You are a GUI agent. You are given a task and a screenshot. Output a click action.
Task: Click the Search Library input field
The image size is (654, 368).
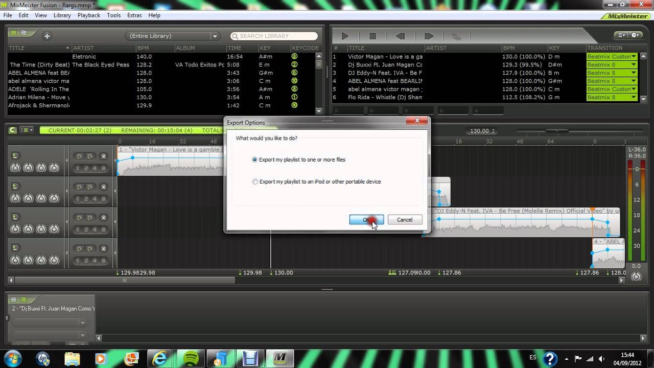pos(274,36)
